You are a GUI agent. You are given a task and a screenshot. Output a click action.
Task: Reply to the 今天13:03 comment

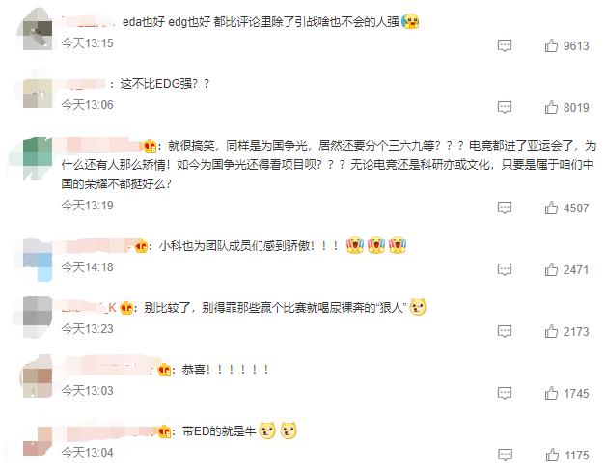point(505,393)
